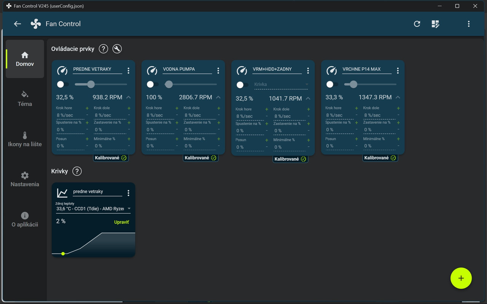Viewport: 487px width, 304px height.
Task: Click Upraviť to edit the curve
Action: point(122,222)
